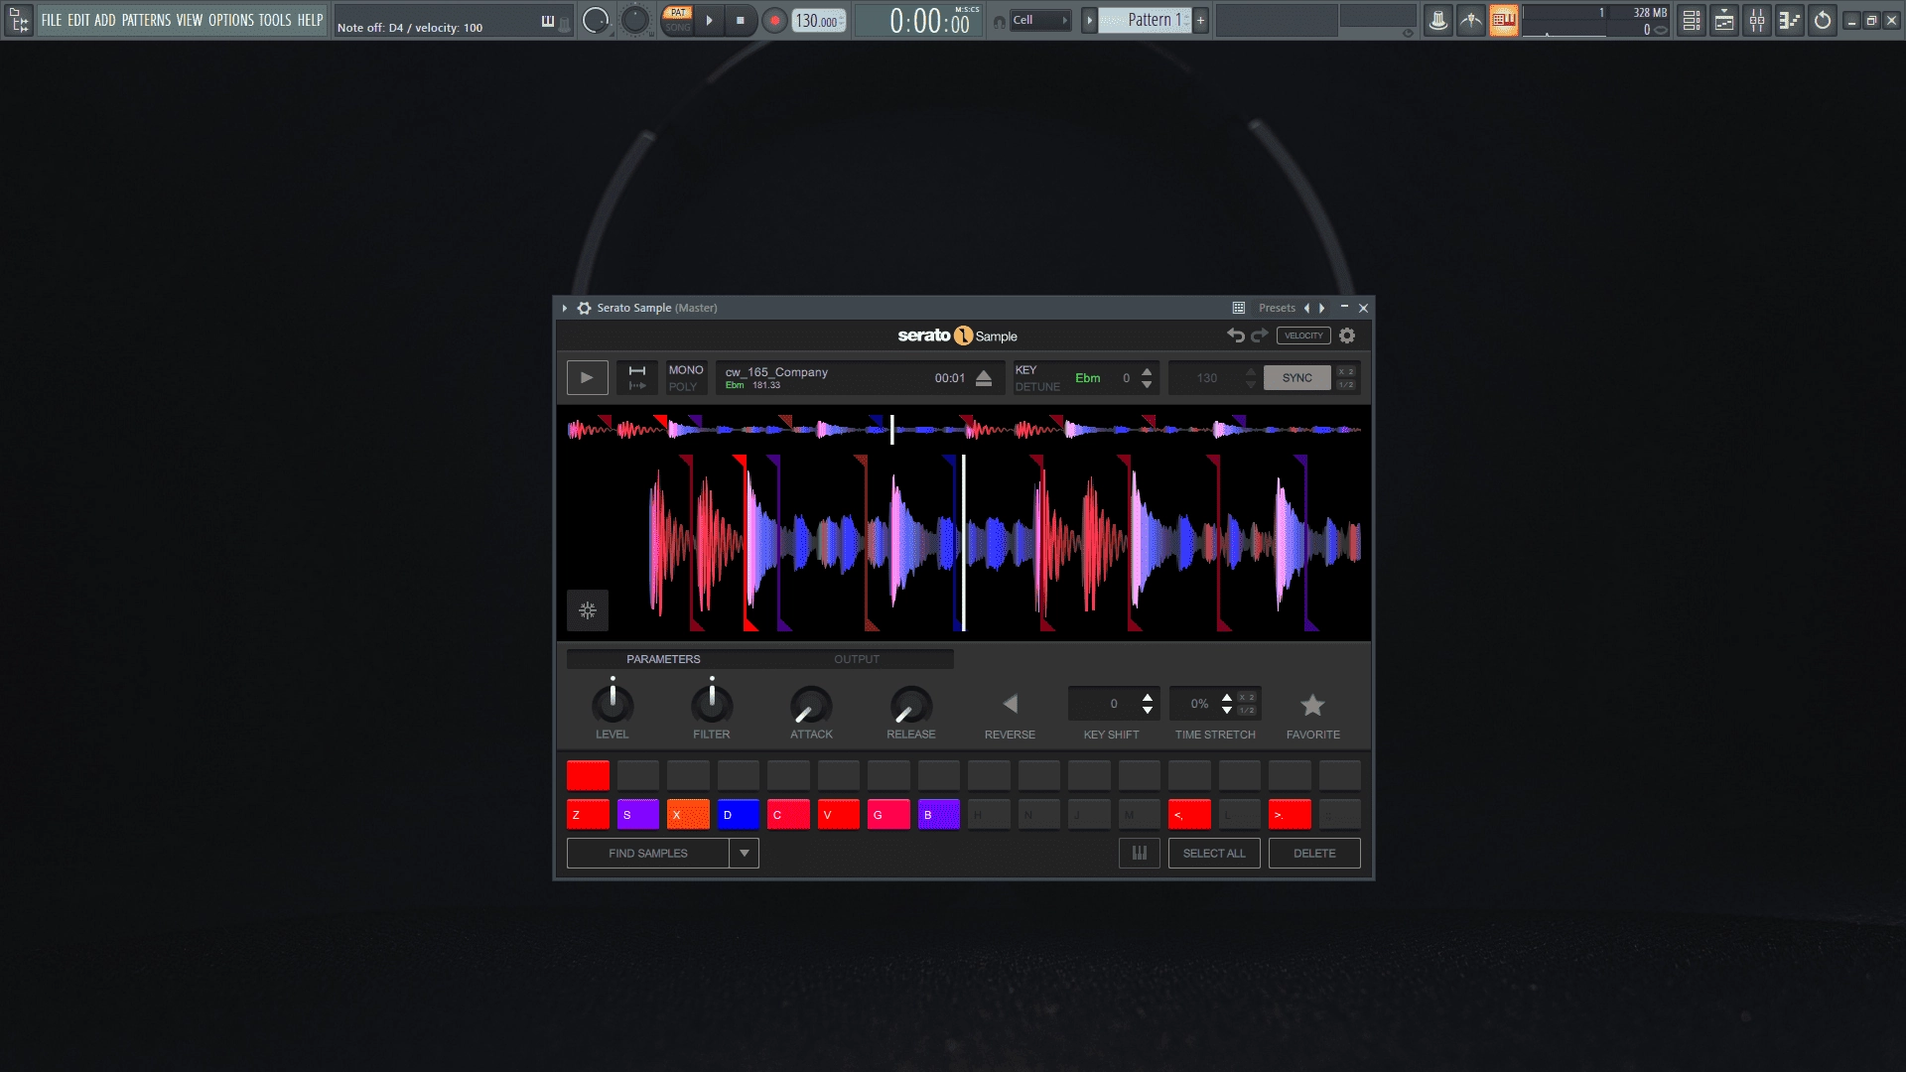Image resolution: width=1906 pixels, height=1072 pixels.
Task: Toggle typing keyboard to piano icon
Action: pyautogui.click(x=548, y=21)
